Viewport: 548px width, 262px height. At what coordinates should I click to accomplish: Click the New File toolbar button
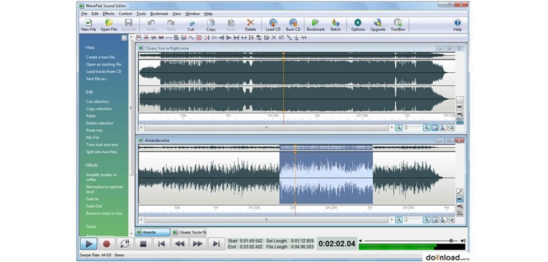click(x=88, y=25)
